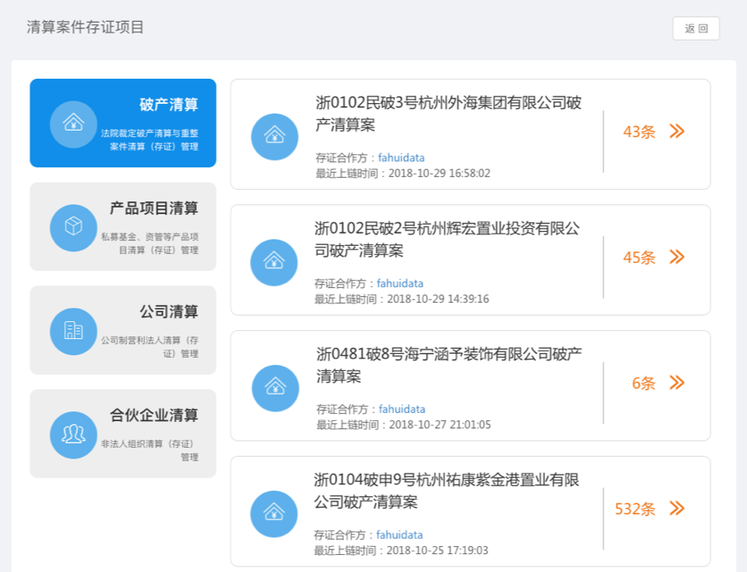This screenshot has height=572, width=747.
Task: Open case title 浙0102民破2号杭州辉宏置业
Action: click(x=447, y=239)
